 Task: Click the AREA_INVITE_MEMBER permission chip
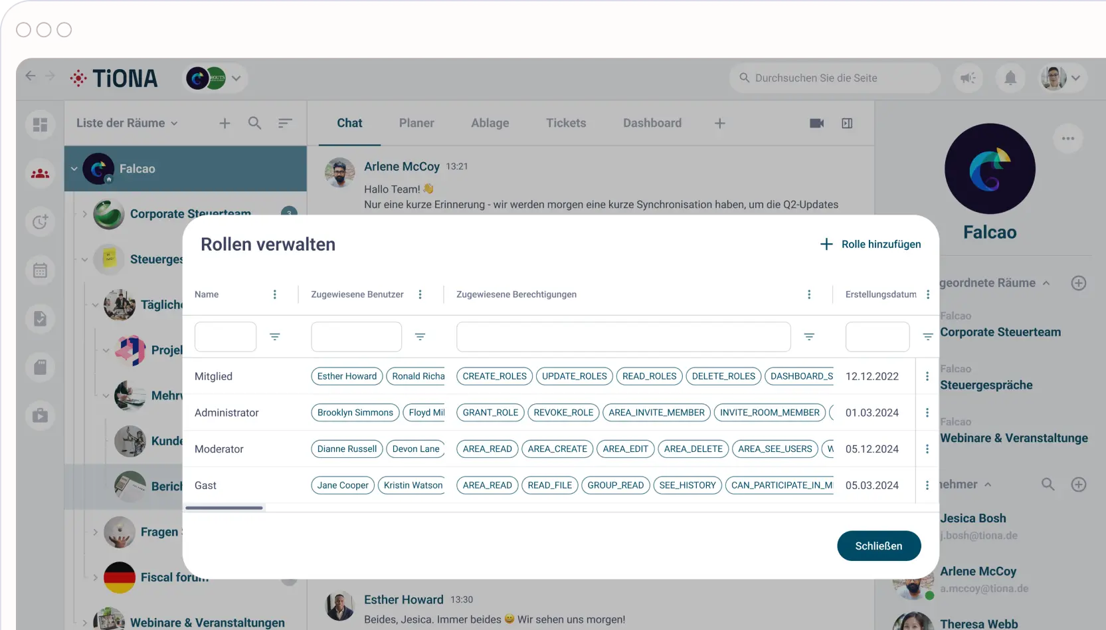(657, 413)
